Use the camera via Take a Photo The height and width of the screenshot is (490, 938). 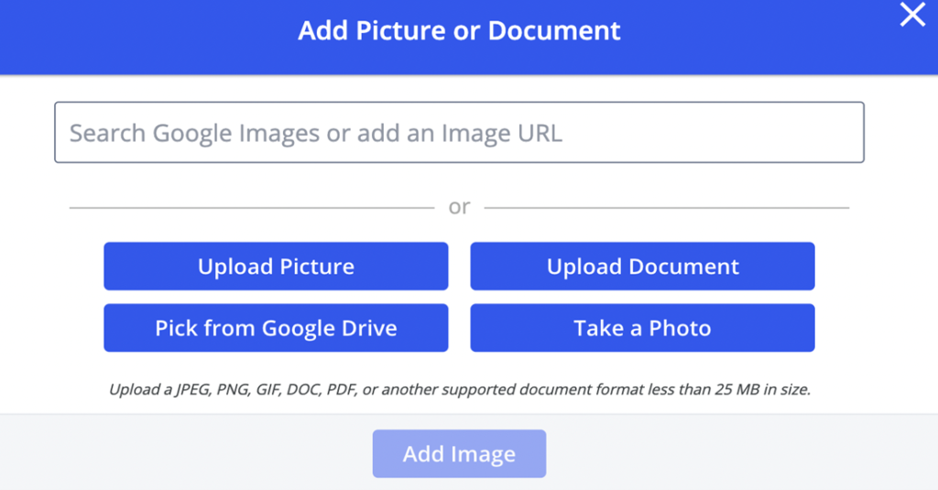click(642, 328)
